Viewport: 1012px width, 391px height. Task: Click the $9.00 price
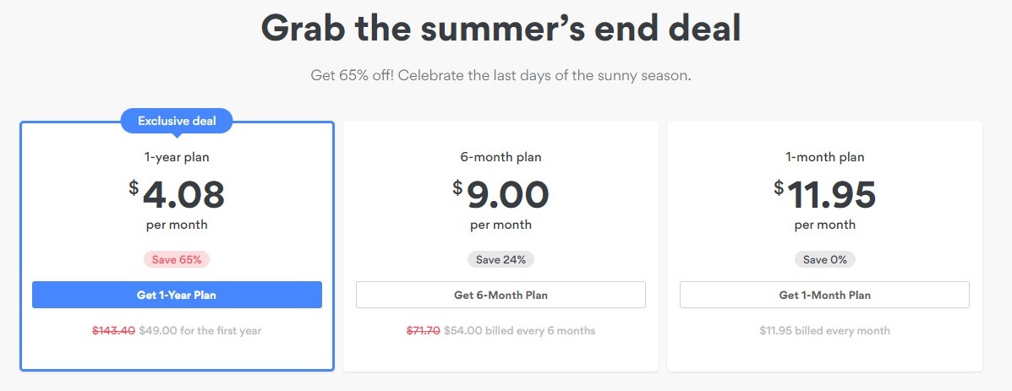501,195
